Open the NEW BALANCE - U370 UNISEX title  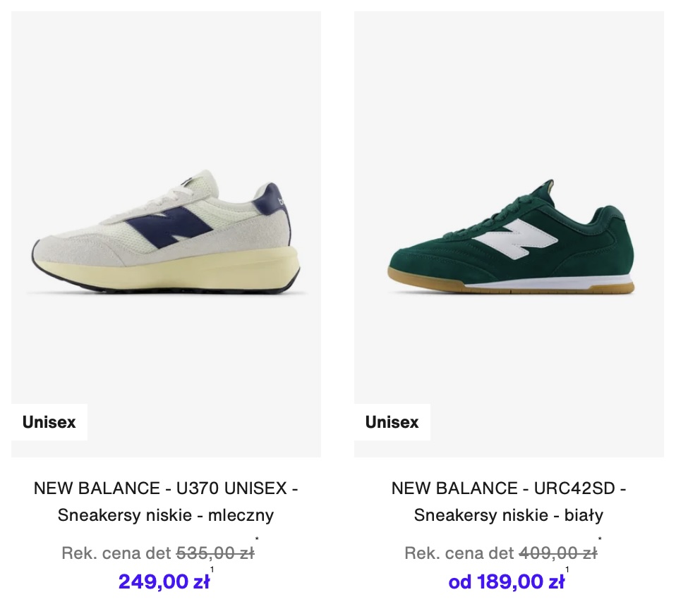pos(166,488)
